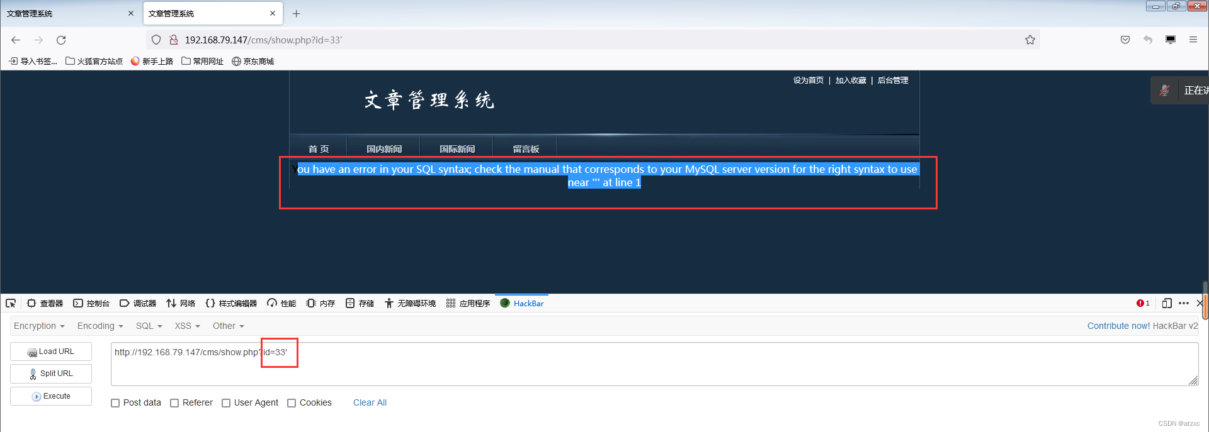Click the Load URL button
The height and width of the screenshot is (432, 1209).
(51, 352)
